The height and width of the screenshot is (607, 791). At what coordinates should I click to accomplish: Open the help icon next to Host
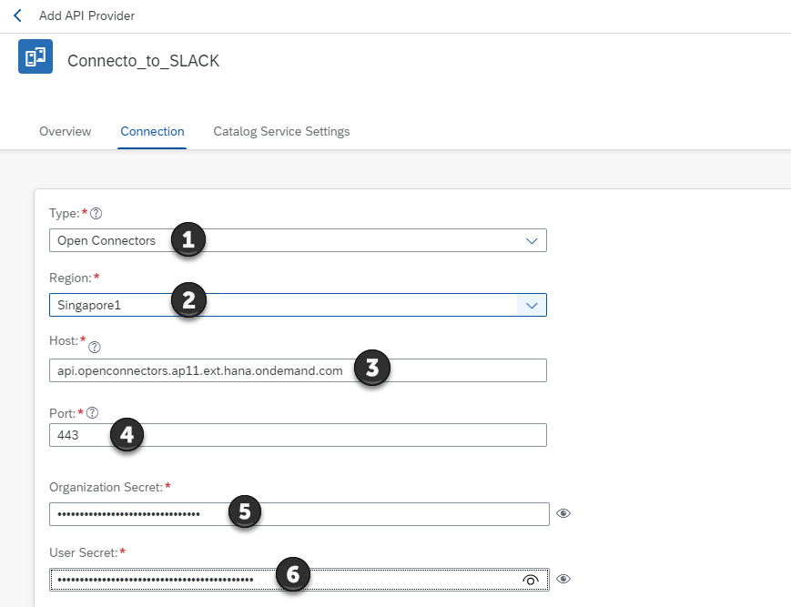click(x=96, y=347)
